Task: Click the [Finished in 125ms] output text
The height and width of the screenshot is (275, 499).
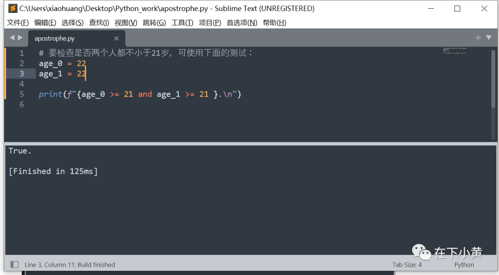Action: (x=53, y=171)
